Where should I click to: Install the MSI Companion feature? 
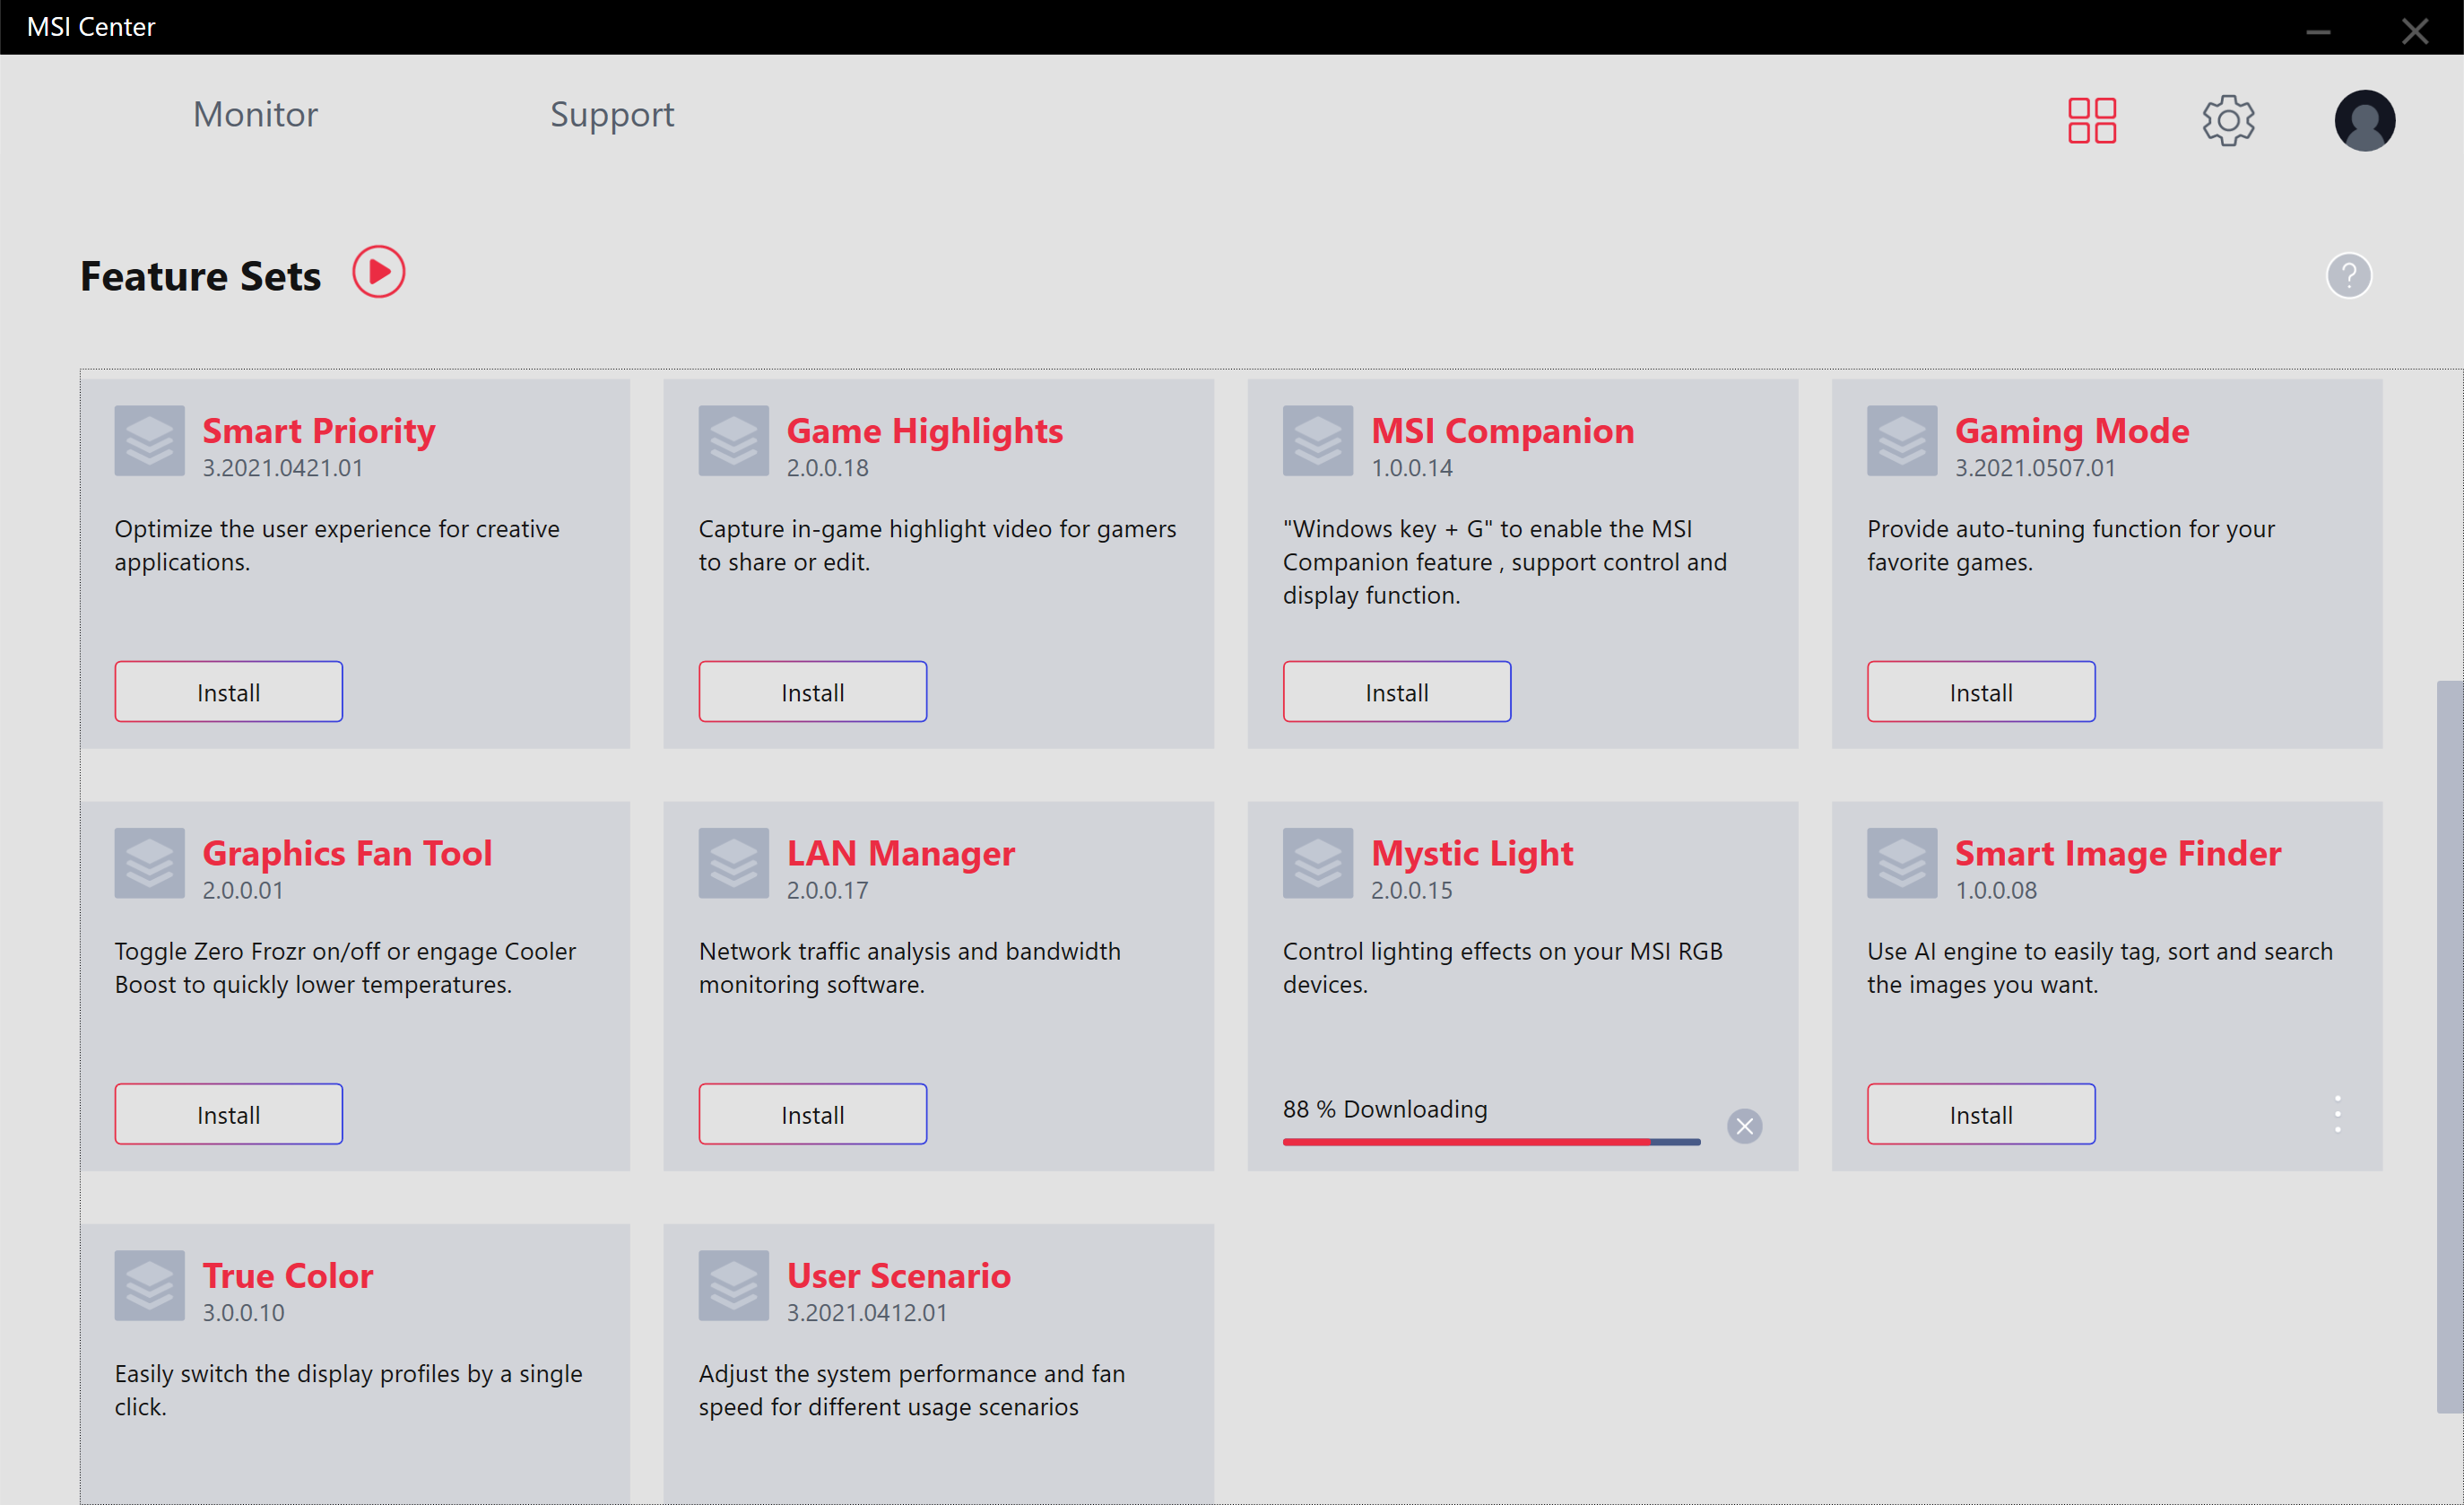[x=1396, y=691]
